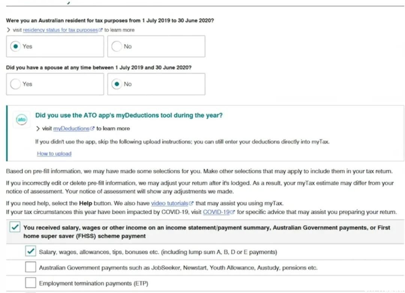The width and height of the screenshot is (405, 293).
Task: Click the Australian resident for tax purposes question
Action: [x=110, y=20]
